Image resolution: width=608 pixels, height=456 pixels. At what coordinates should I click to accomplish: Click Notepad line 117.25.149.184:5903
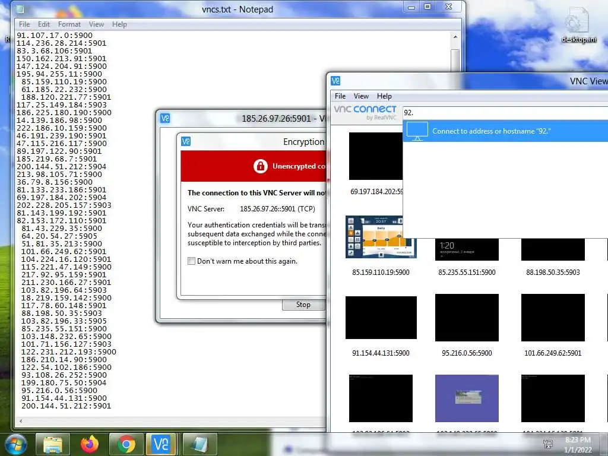(61, 104)
